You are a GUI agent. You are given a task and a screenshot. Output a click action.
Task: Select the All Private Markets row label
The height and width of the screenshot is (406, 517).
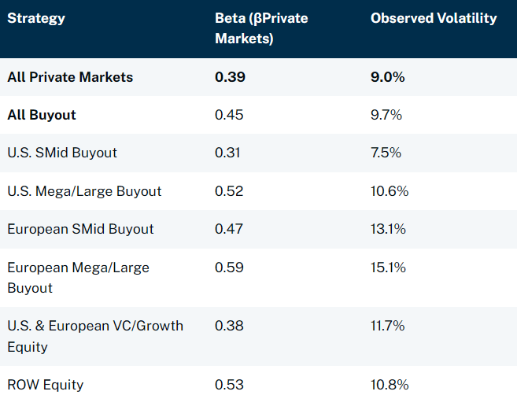pyautogui.click(x=70, y=77)
